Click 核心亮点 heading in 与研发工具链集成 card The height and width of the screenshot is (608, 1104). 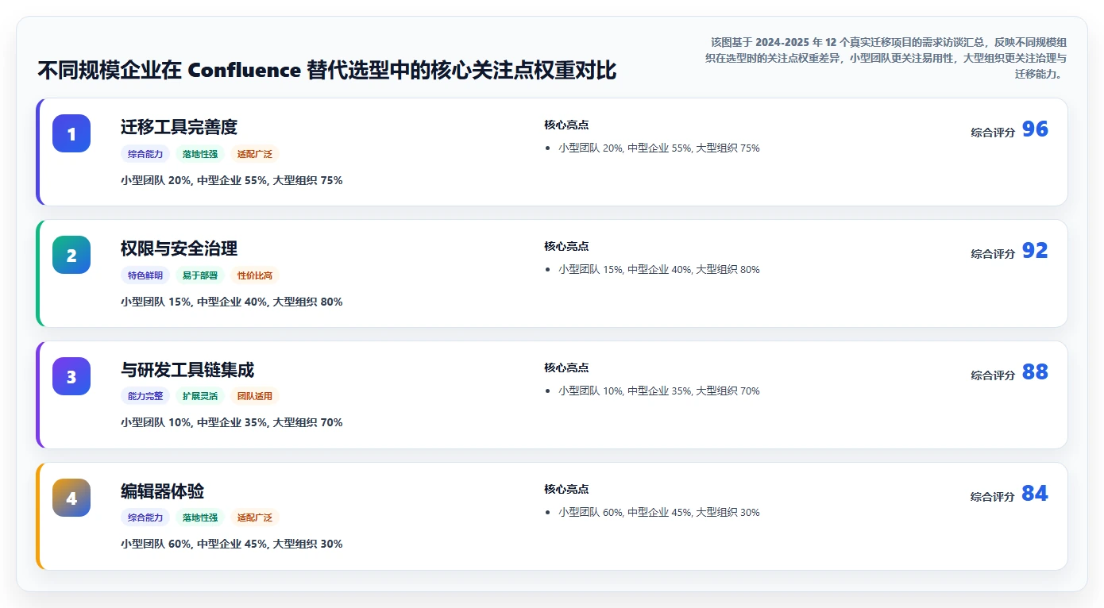coord(566,367)
